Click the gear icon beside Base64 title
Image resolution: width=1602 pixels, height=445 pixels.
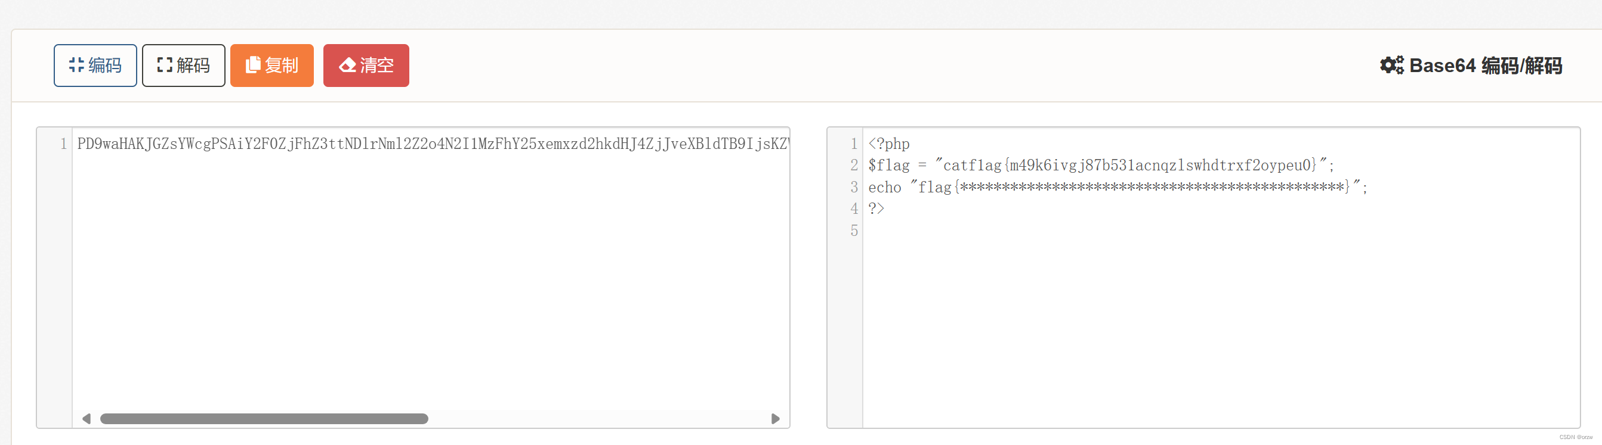[x=1392, y=65]
